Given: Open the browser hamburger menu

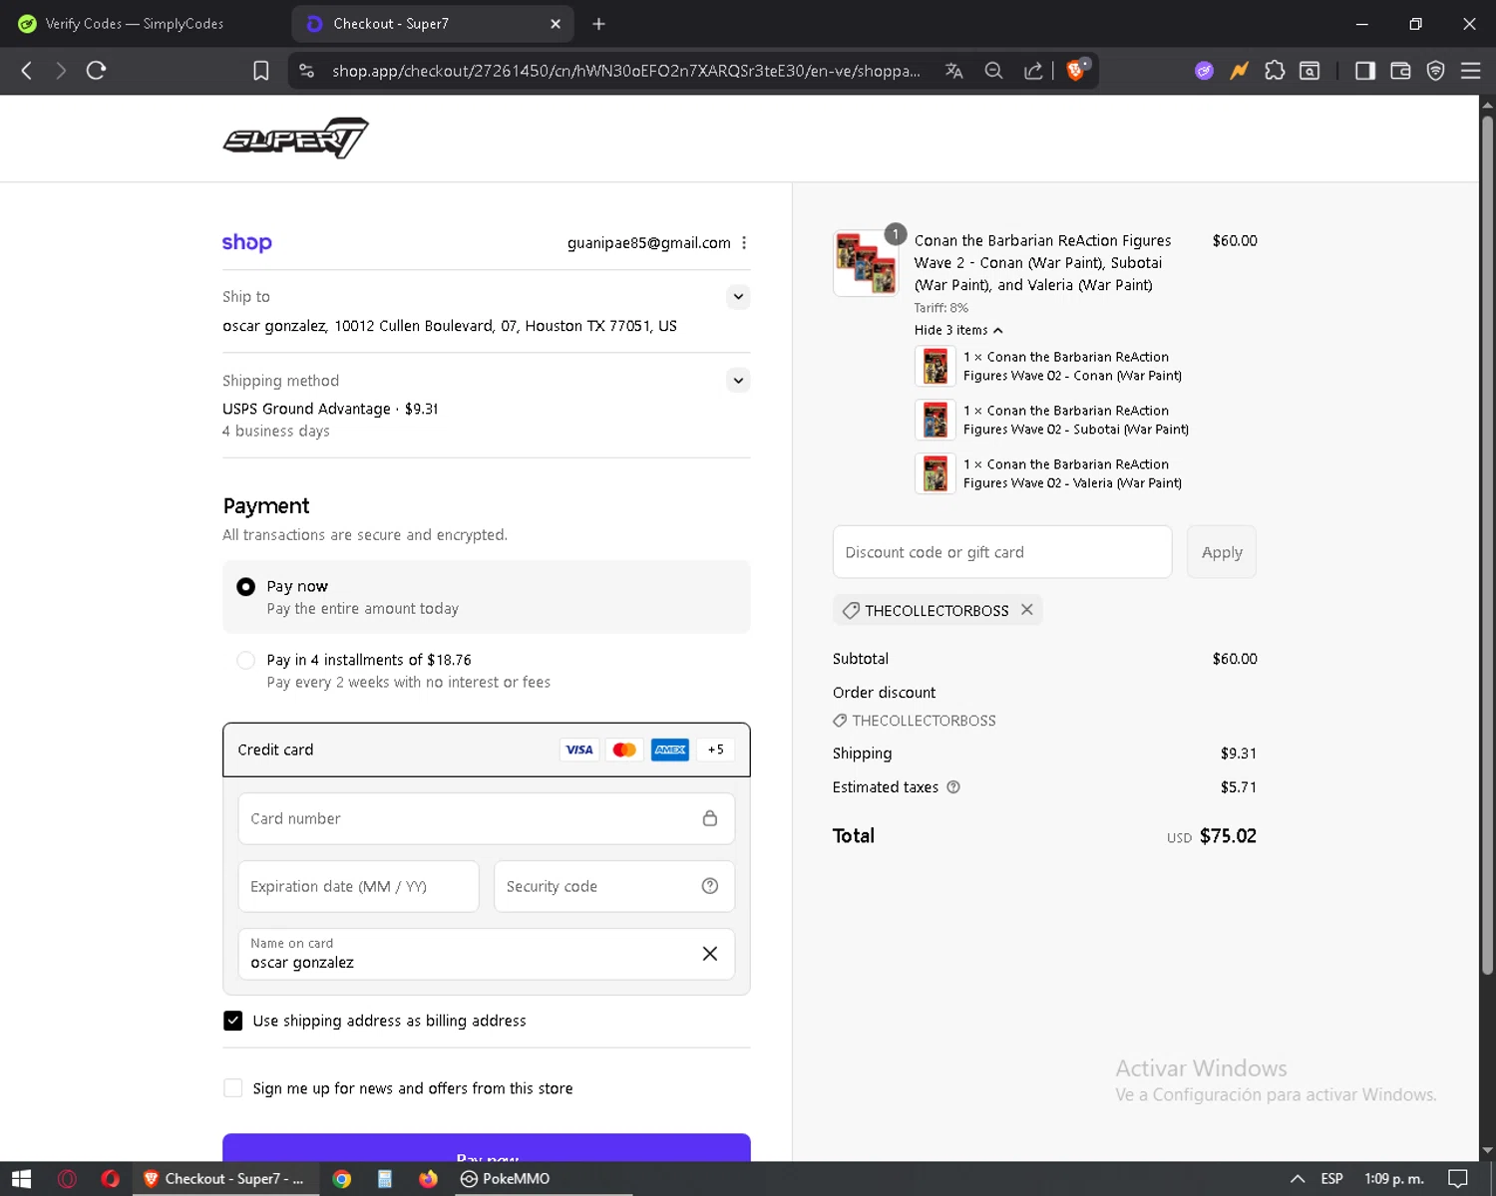Looking at the screenshot, I should (x=1470, y=71).
